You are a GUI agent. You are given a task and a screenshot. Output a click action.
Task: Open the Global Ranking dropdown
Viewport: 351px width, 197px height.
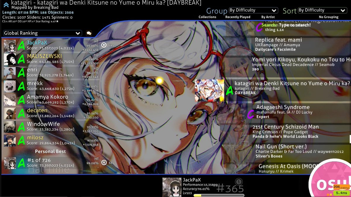(x=42, y=33)
